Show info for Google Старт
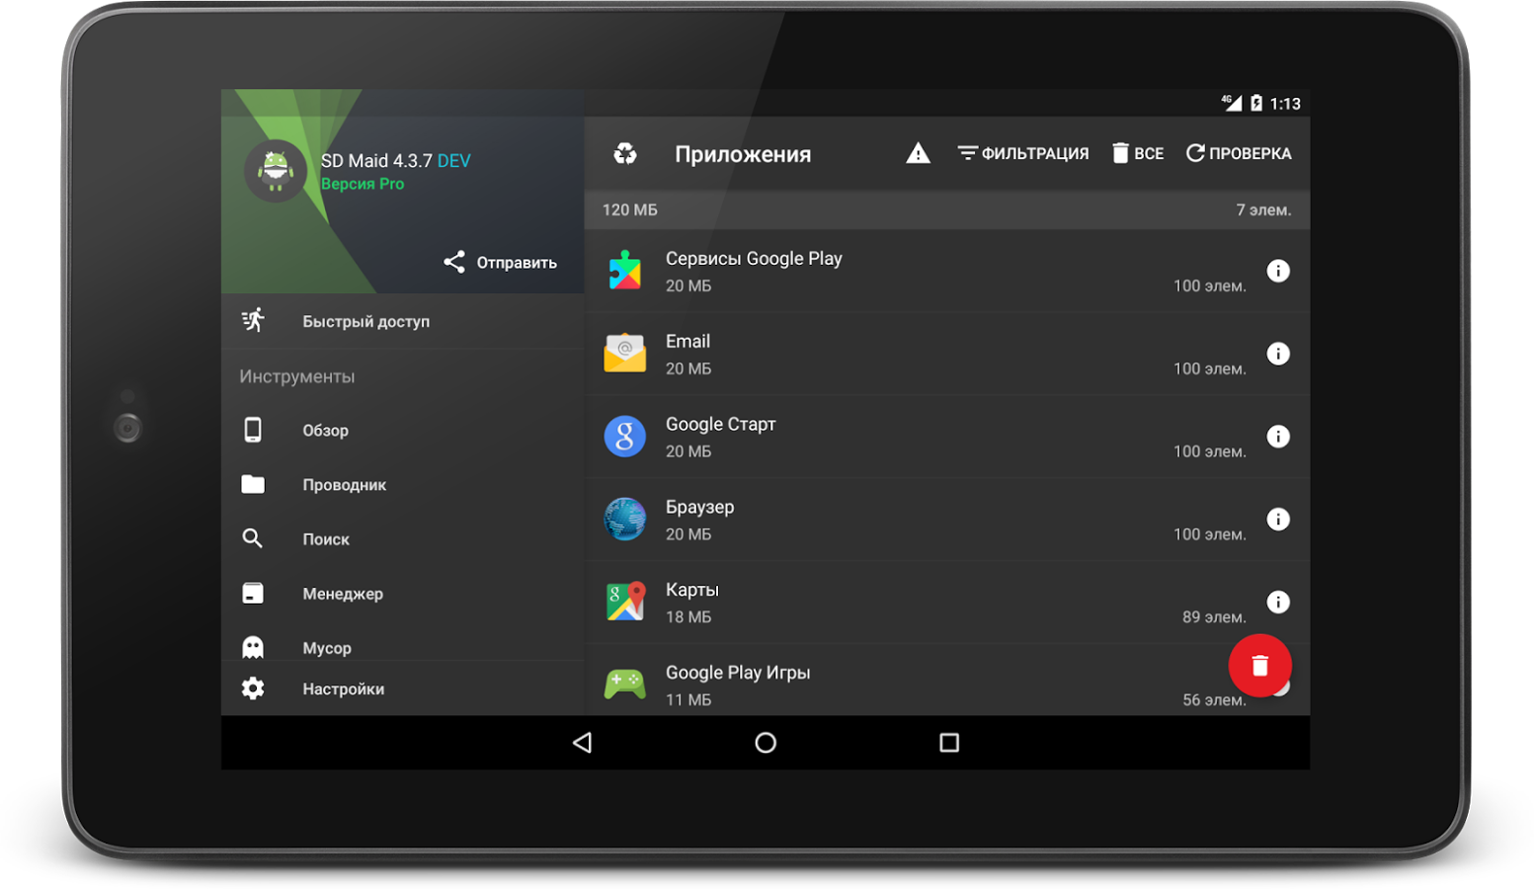The width and height of the screenshot is (1534, 889). (x=1278, y=437)
